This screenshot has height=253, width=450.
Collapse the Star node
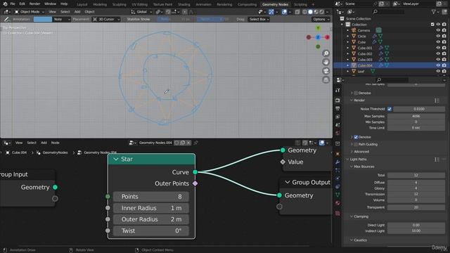[116, 160]
